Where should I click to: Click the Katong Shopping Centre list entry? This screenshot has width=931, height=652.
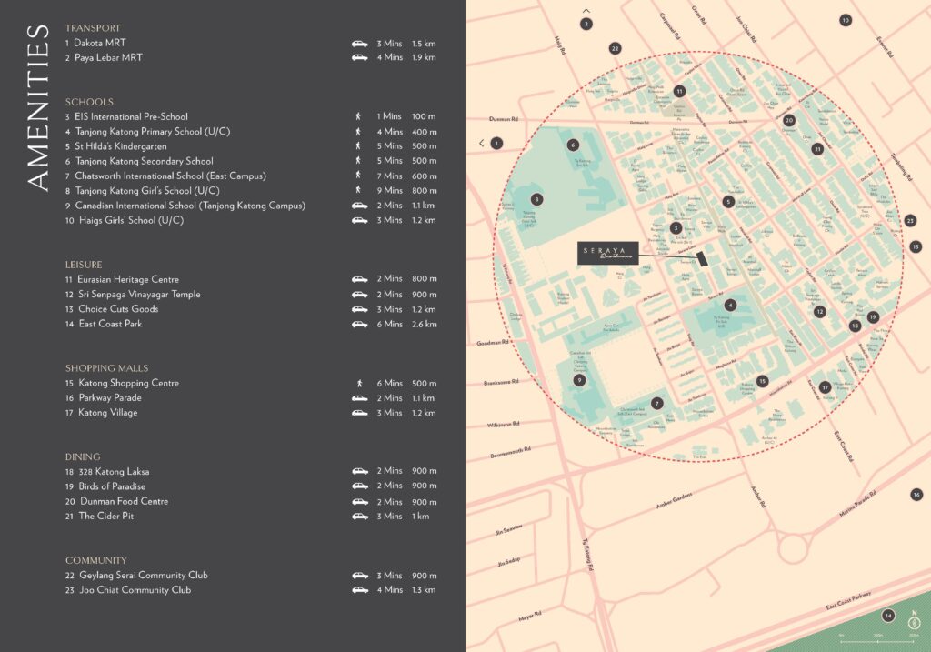tap(127, 383)
